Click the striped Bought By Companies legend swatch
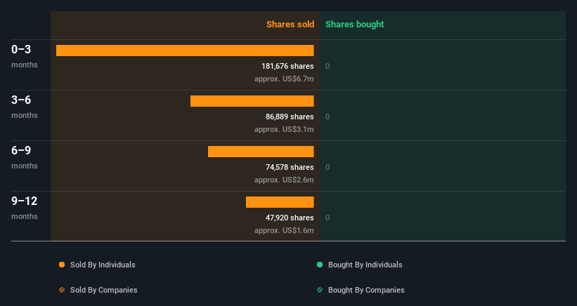Image resolution: width=577 pixels, height=306 pixels. (x=320, y=290)
